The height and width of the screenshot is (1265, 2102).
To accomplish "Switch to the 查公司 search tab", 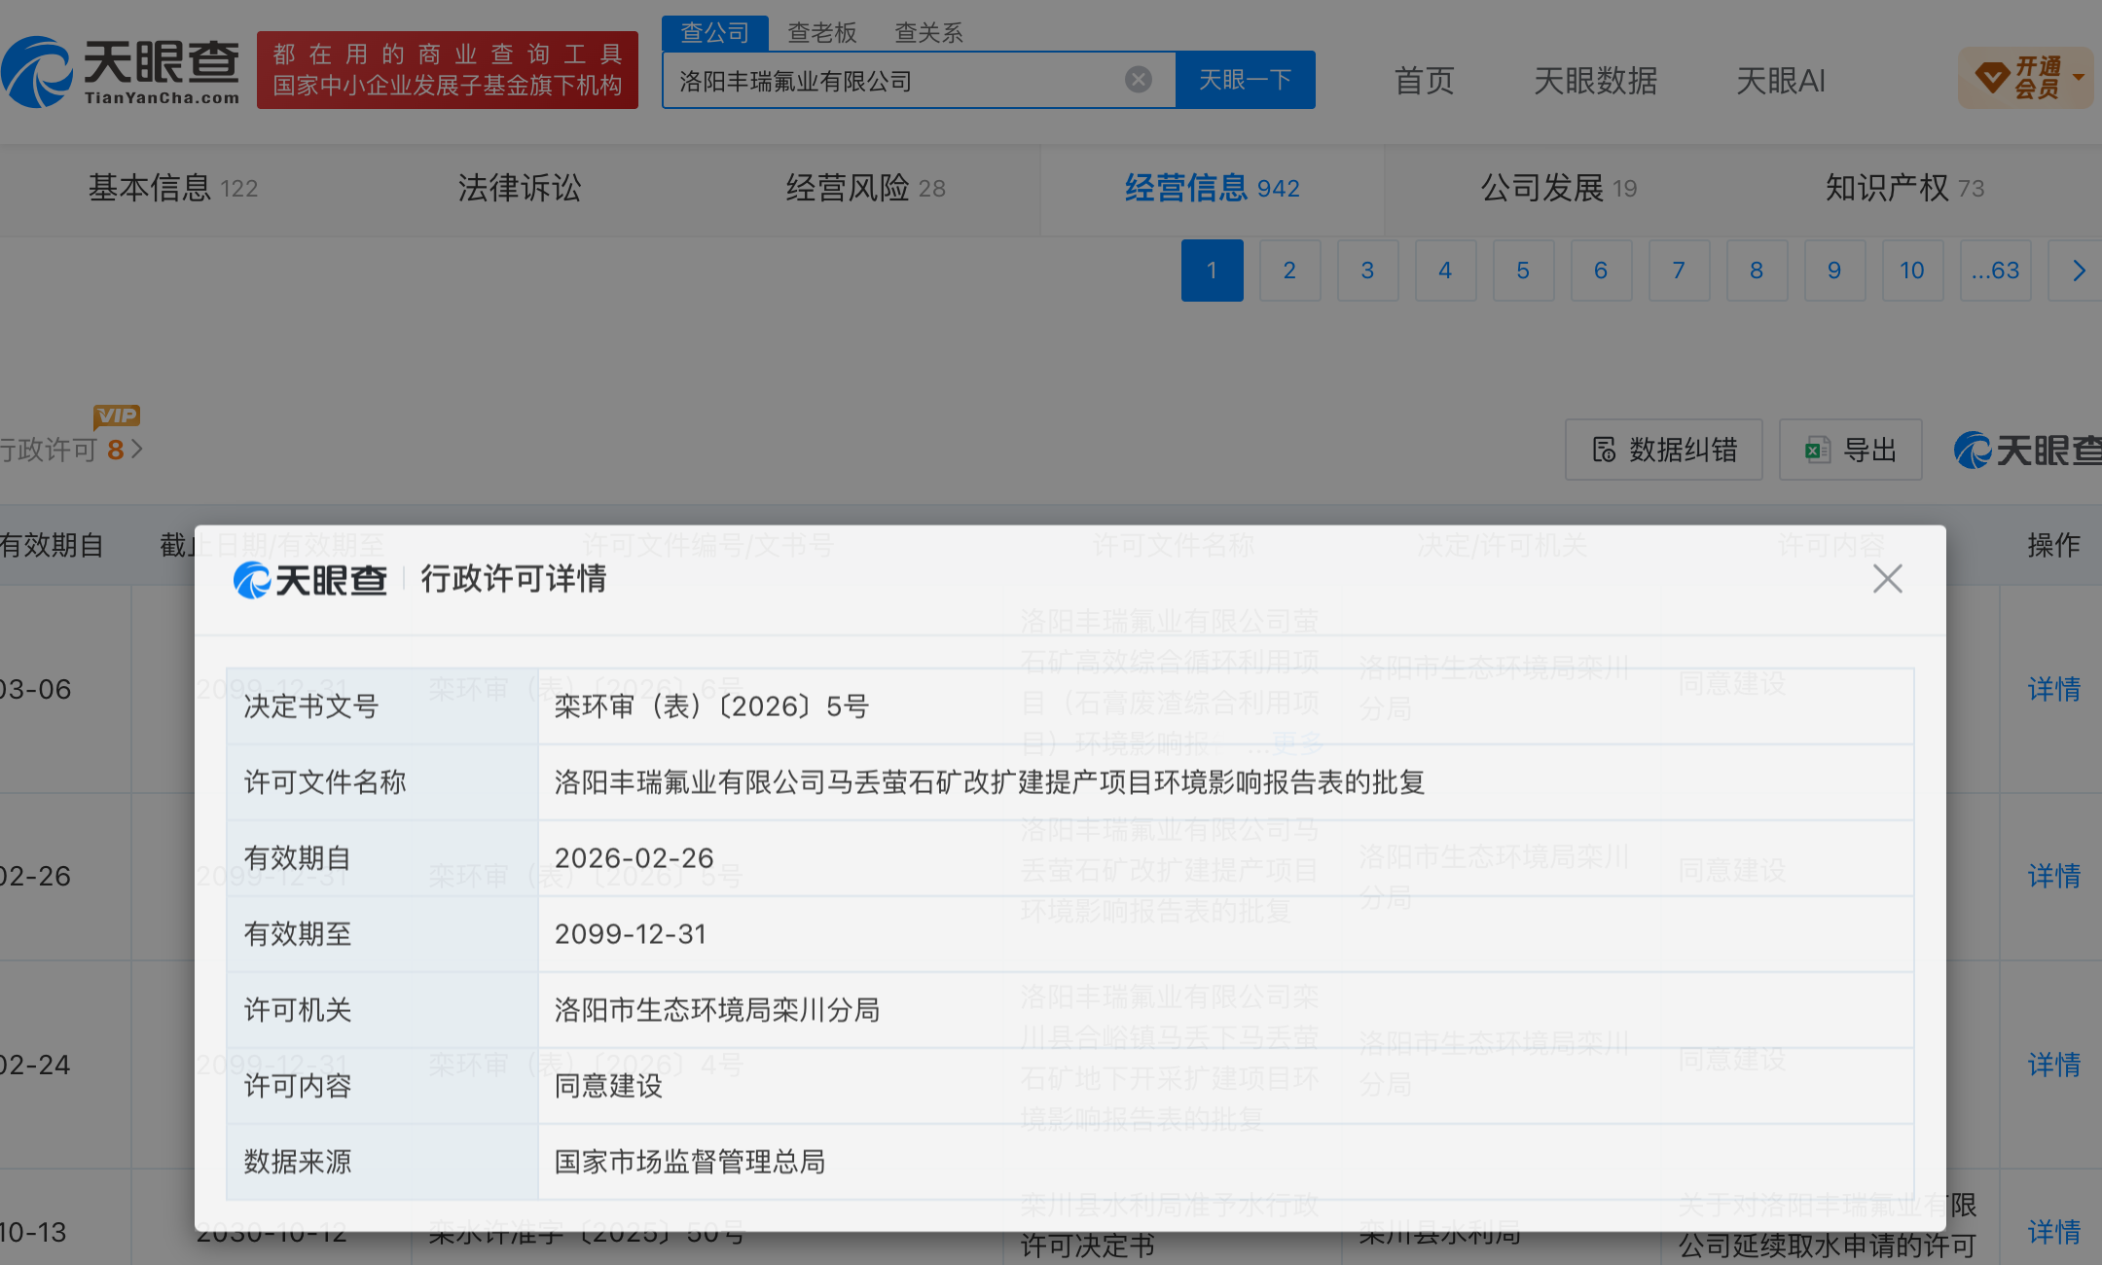I will pyautogui.click(x=714, y=33).
